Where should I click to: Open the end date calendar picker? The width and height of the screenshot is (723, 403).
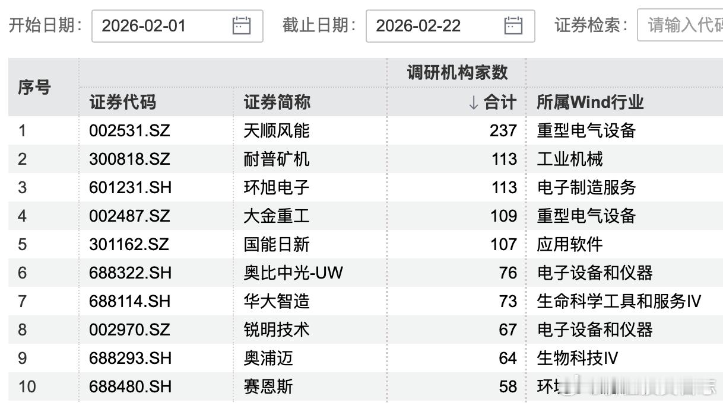pyautogui.click(x=514, y=25)
